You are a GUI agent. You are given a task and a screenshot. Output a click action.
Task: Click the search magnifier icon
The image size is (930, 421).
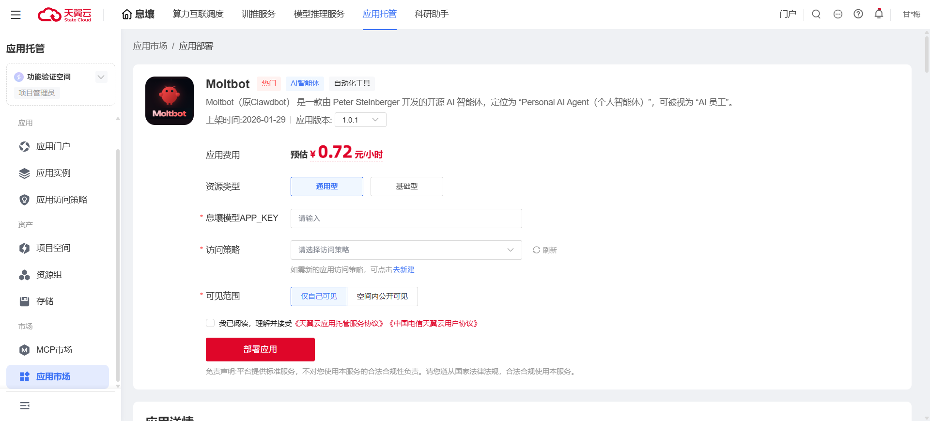point(816,14)
